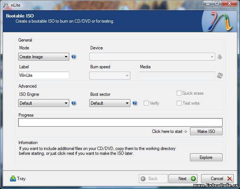Expand the ISO Engine dropdown
The width and height of the screenshot is (240, 189).
coord(44,103)
